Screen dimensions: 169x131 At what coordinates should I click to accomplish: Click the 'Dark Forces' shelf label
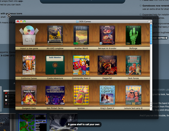[133, 78]
